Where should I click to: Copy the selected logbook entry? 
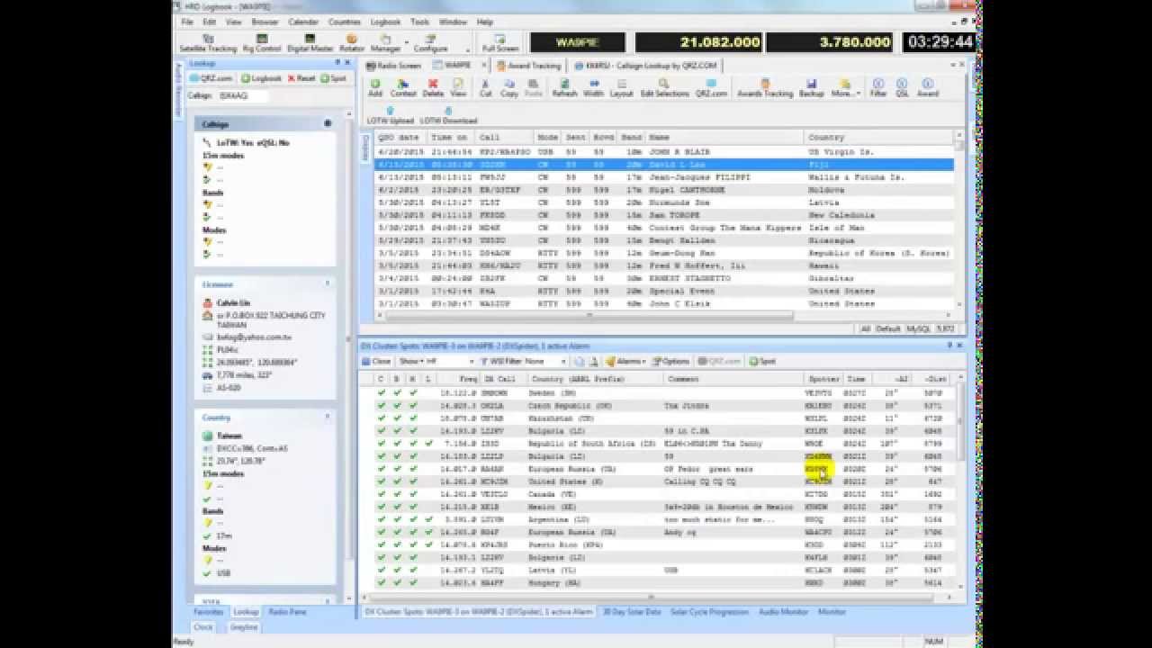[509, 87]
